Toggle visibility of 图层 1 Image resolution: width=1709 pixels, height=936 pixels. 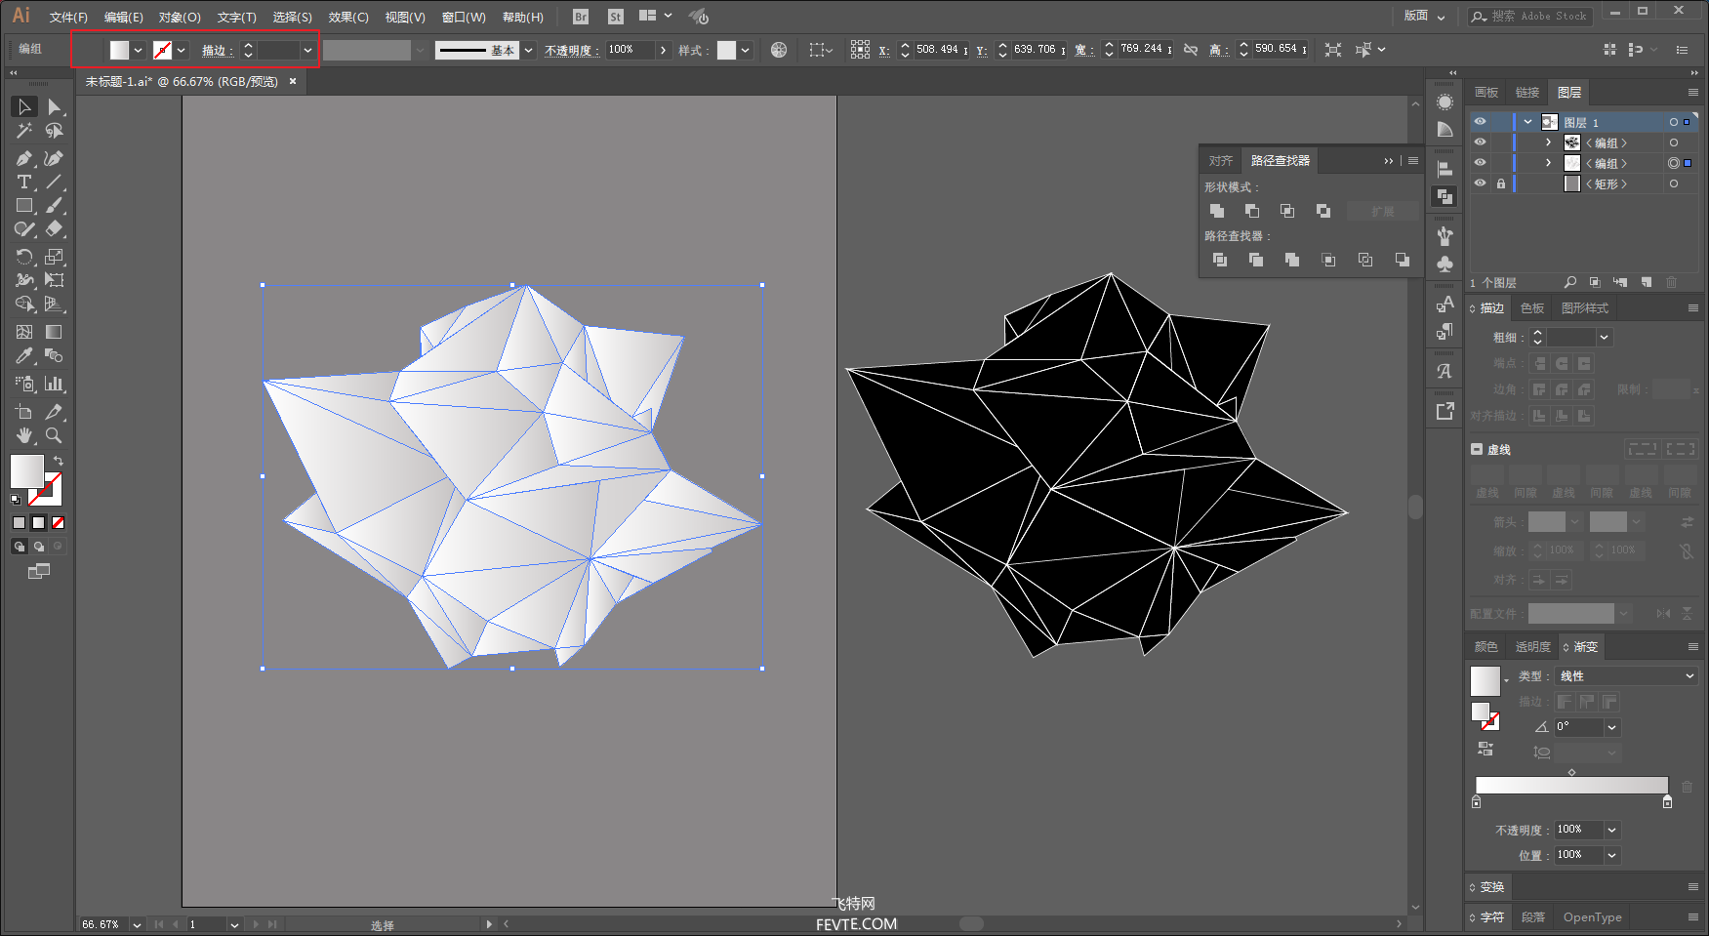[1481, 122]
